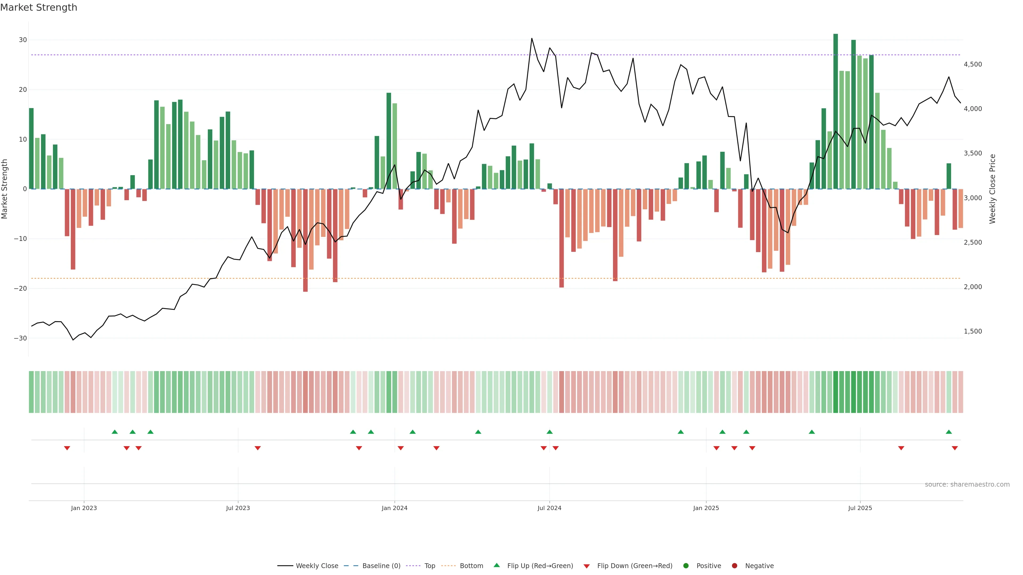
Task: Click the purple dotted Top threshold line
Action: click(x=397, y=55)
